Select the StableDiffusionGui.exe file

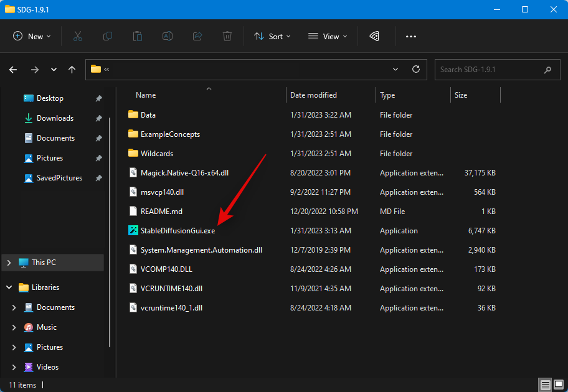177,231
